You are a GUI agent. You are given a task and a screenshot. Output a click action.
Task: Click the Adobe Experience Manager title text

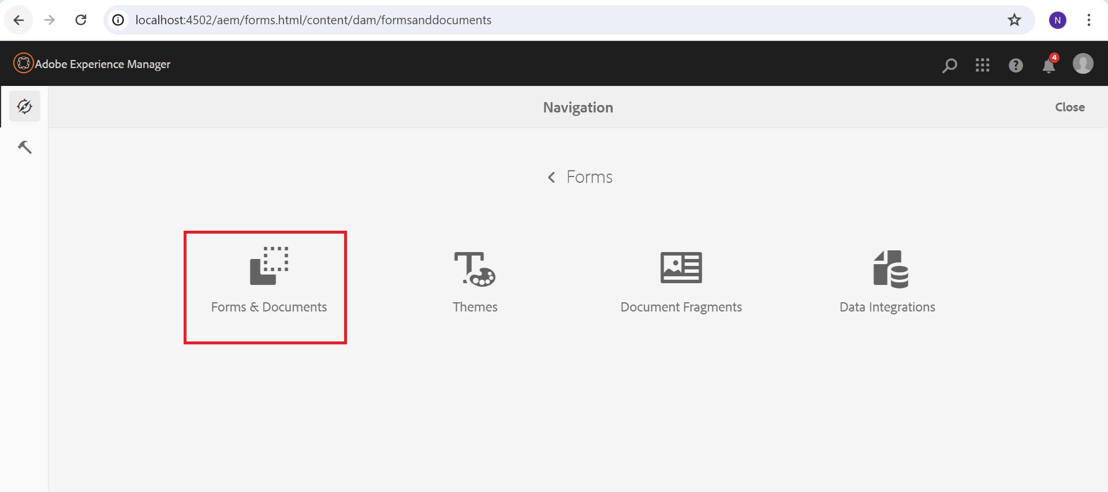pos(103,64)
